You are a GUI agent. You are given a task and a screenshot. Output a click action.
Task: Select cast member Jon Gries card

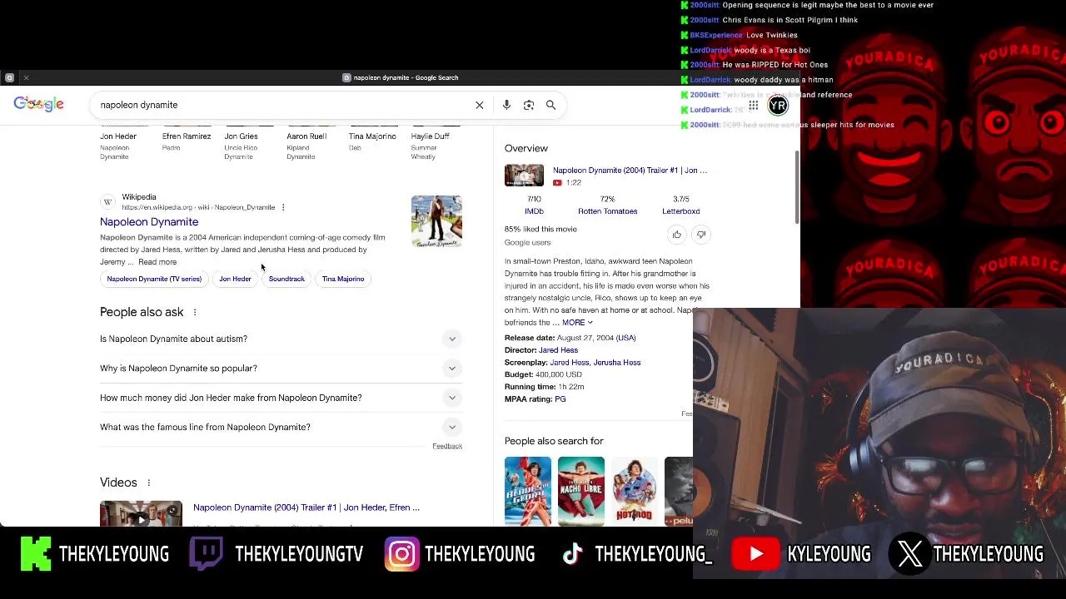tap(248, 143)
